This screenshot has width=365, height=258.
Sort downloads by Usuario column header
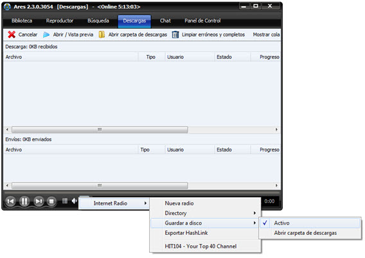click(x=190, y=57)
